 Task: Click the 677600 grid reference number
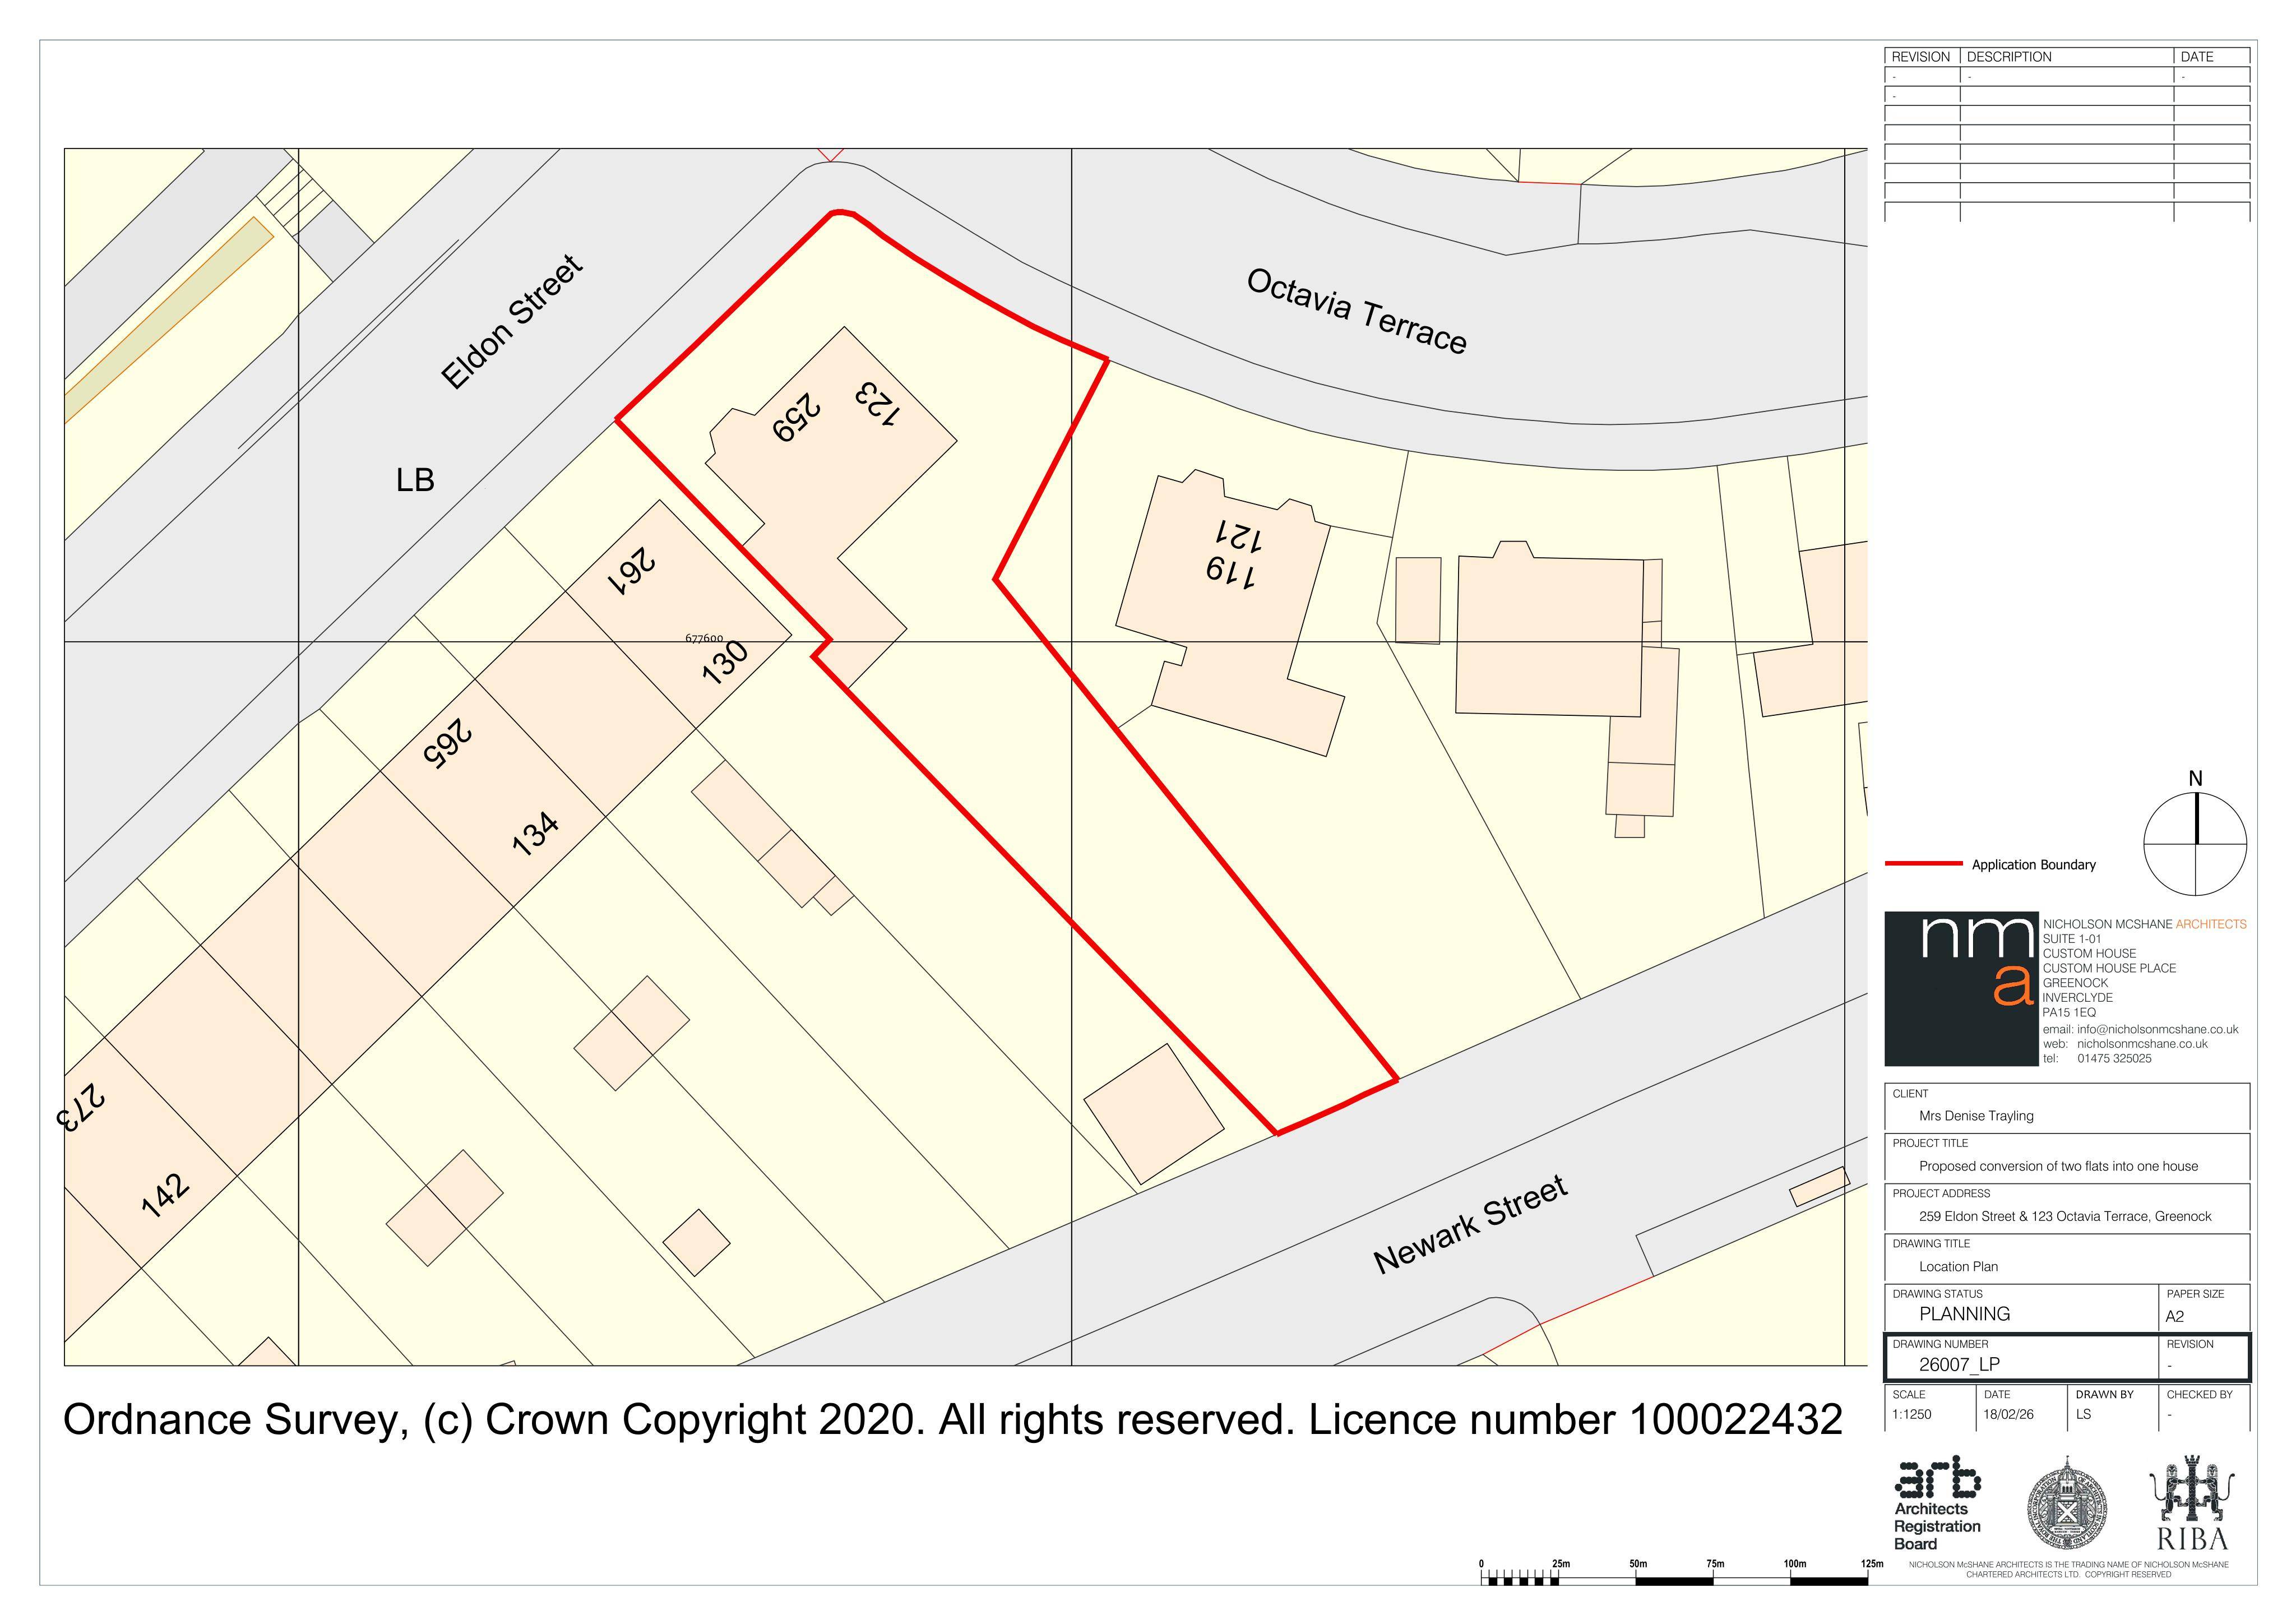704,638
